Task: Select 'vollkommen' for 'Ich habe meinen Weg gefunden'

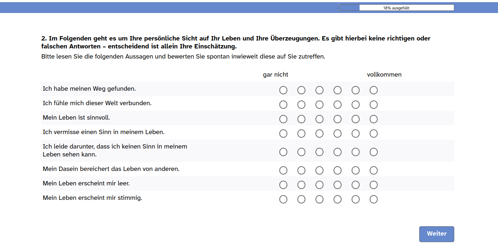Action: point(374,90)
